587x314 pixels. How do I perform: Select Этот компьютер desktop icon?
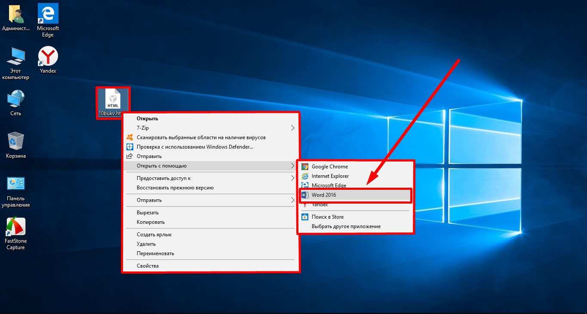click(x=16, y=63)
